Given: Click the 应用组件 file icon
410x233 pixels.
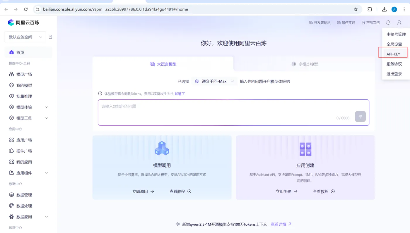Looking at the screenshot, I should (11, 173).
